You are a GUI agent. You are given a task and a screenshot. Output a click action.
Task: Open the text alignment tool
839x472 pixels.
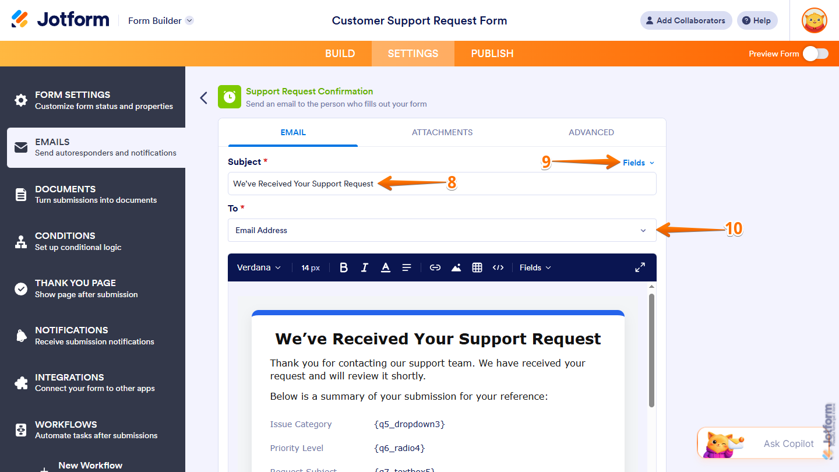point(407,267)
